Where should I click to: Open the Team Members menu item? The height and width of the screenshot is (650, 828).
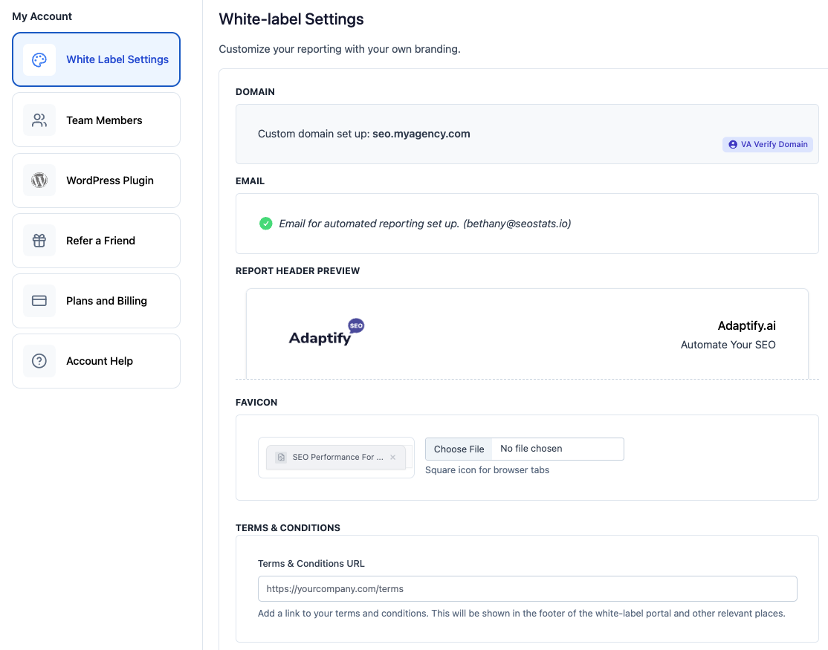pyautogui.click(x=103, y=120)
